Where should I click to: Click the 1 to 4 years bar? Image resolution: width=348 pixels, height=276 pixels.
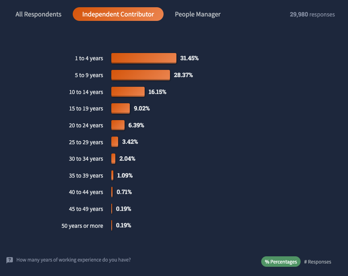click(x=144, y=58)
